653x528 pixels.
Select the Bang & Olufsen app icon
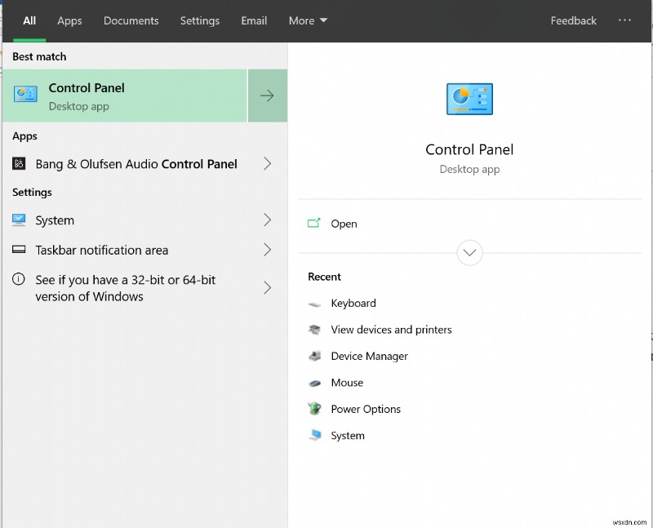pyautogui.click(x=19, y=164)
